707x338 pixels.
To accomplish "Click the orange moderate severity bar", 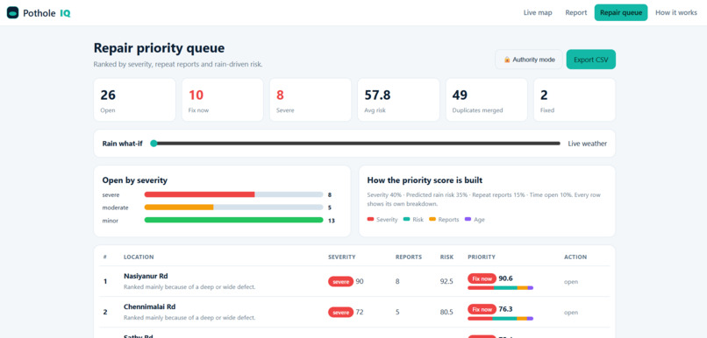I will pyautogui.click(x=179, y=208).
